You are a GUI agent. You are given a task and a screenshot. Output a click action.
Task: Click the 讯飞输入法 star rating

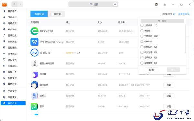point(71,53)
